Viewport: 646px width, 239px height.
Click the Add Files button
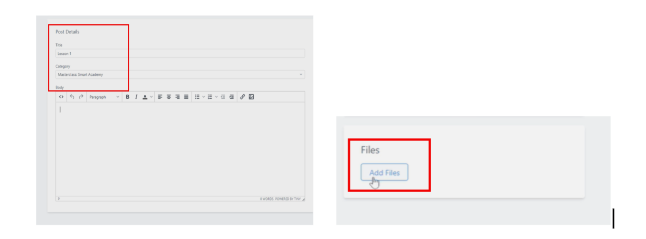[x=385, y=173]
